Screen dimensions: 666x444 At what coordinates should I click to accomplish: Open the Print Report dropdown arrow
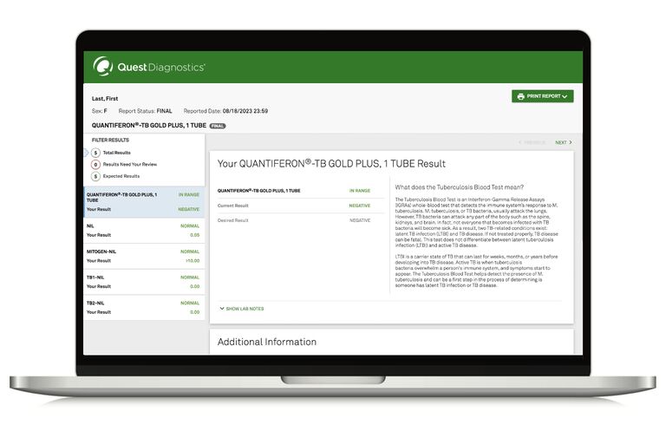pos(565,96)
